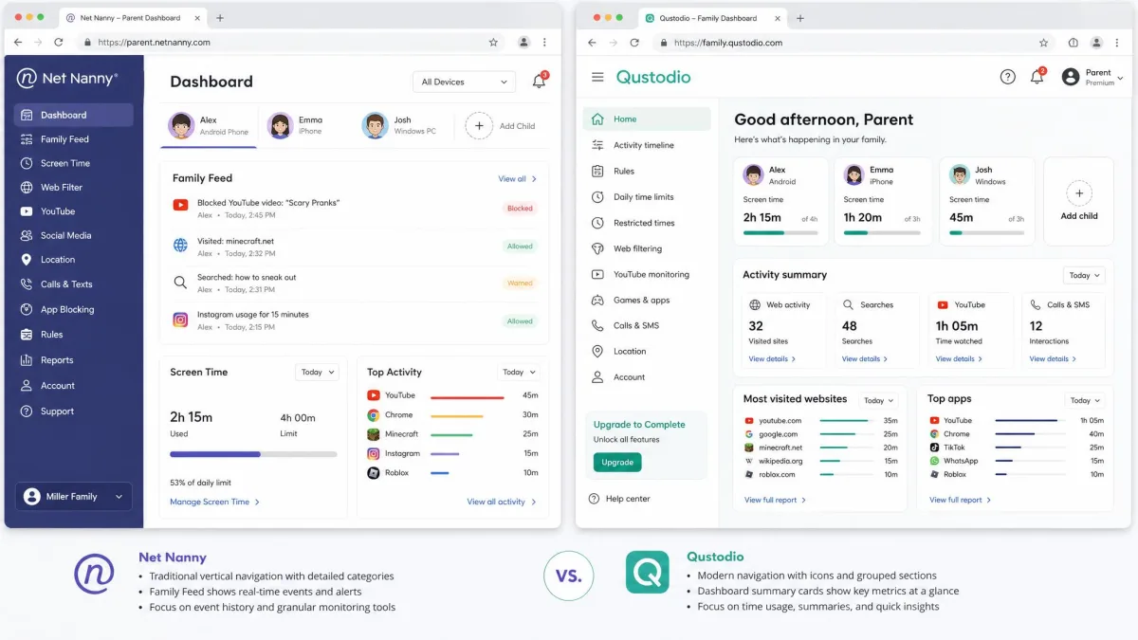Viewport: 1138px width, 640px height.
Task: Click Alex's Qustodio screen time bar
Action: 780,232
